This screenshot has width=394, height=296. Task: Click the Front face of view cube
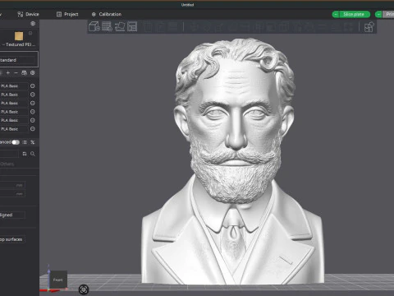(58, 280)
